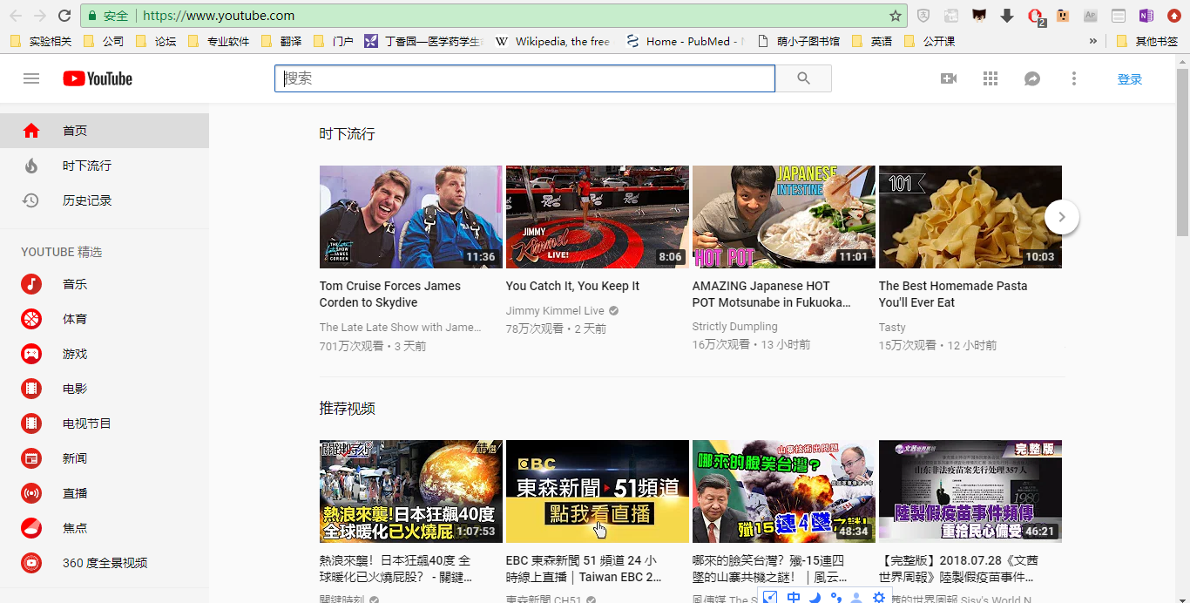
Task: Open the gaming category icon
Action: click(31, 354)
